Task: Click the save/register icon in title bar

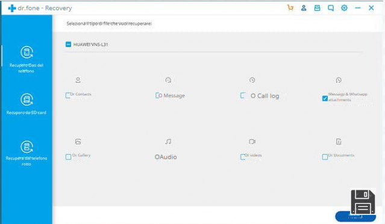Action: [318, 8]
